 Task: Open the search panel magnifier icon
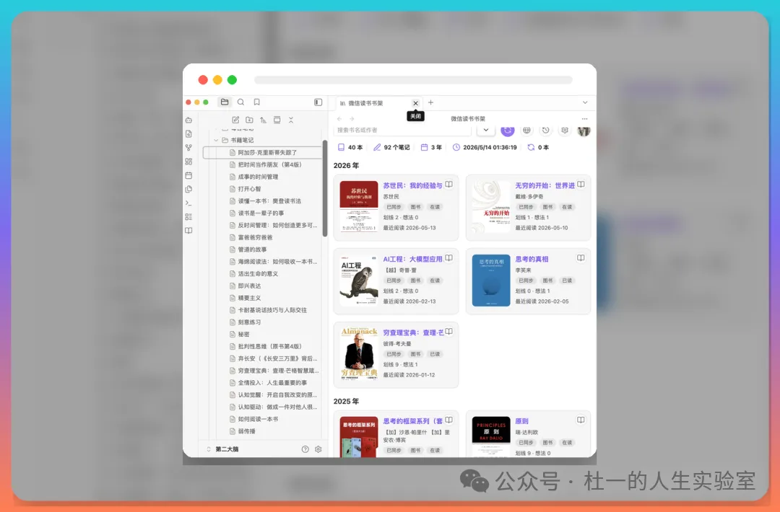(x=240, y=102)
